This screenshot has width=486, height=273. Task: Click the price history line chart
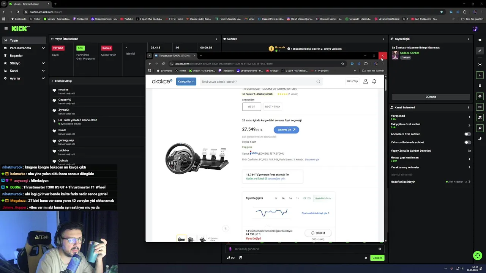tap(271, 212)
